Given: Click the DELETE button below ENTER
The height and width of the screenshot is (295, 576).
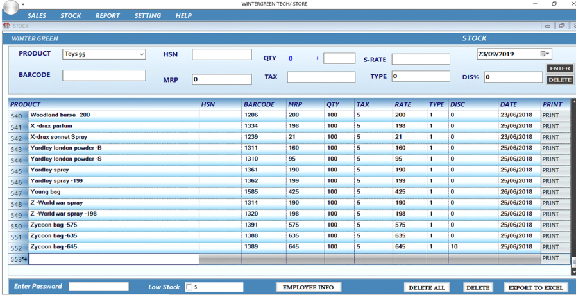Looking at the screenshot, I should 560,80.
